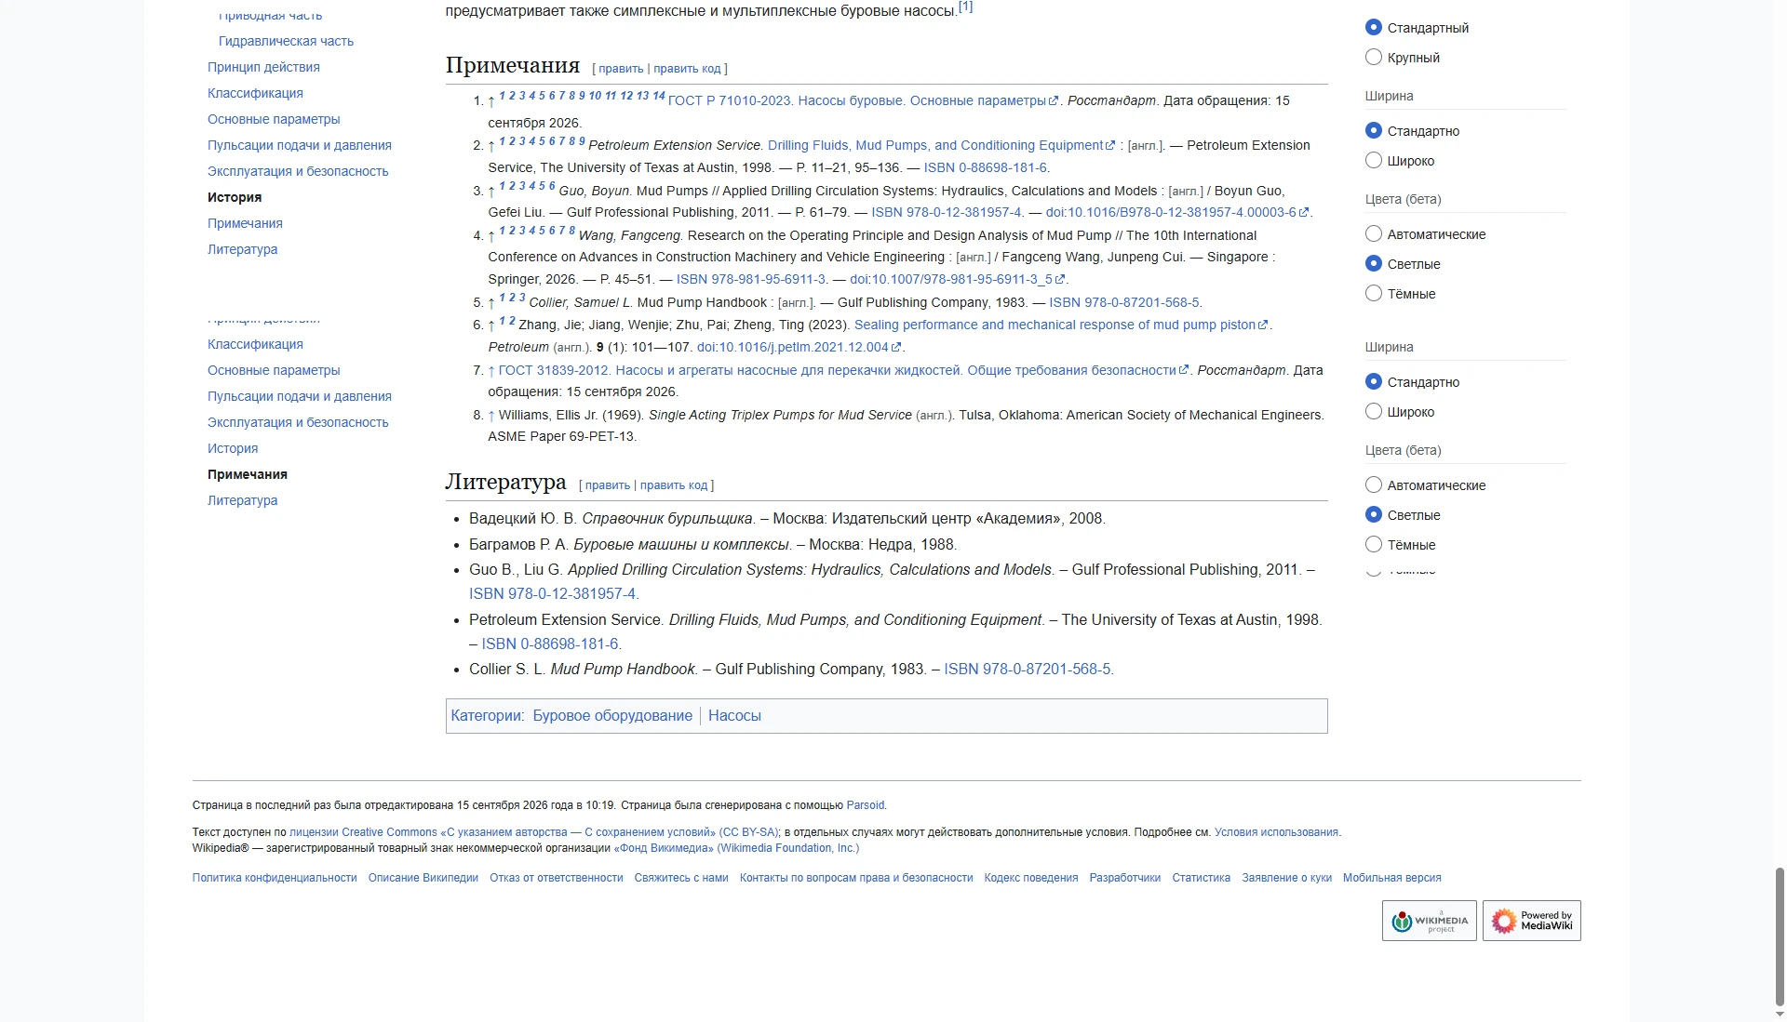The height and width of the screenshot is (1022, 1787).
Task: Open doi:10.1016/B978-0-12-381957-4.00003-6 link
Action: 1171,212
